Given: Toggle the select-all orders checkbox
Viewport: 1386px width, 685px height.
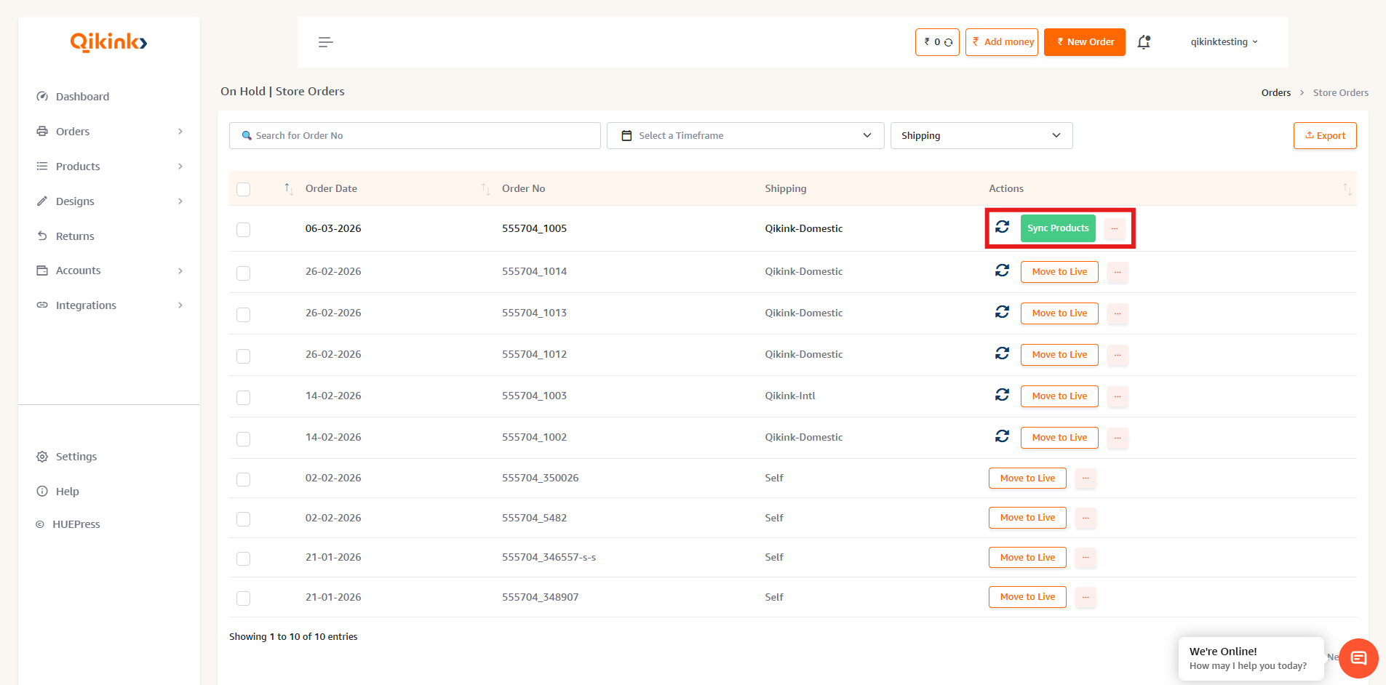Looking at the screenshot, I should (x=243, y=188).
